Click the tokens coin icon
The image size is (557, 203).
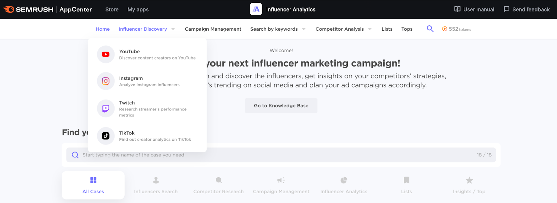point(445,29)
